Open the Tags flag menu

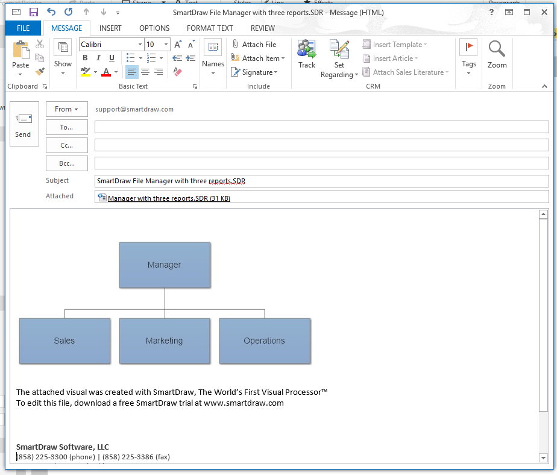pyautogui.click(x=468, y=57)
